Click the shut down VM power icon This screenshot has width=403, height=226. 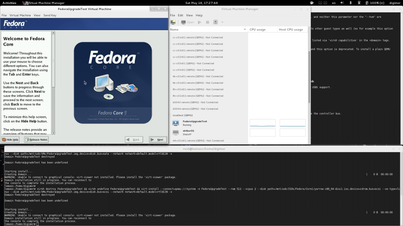tap(215, 22)
